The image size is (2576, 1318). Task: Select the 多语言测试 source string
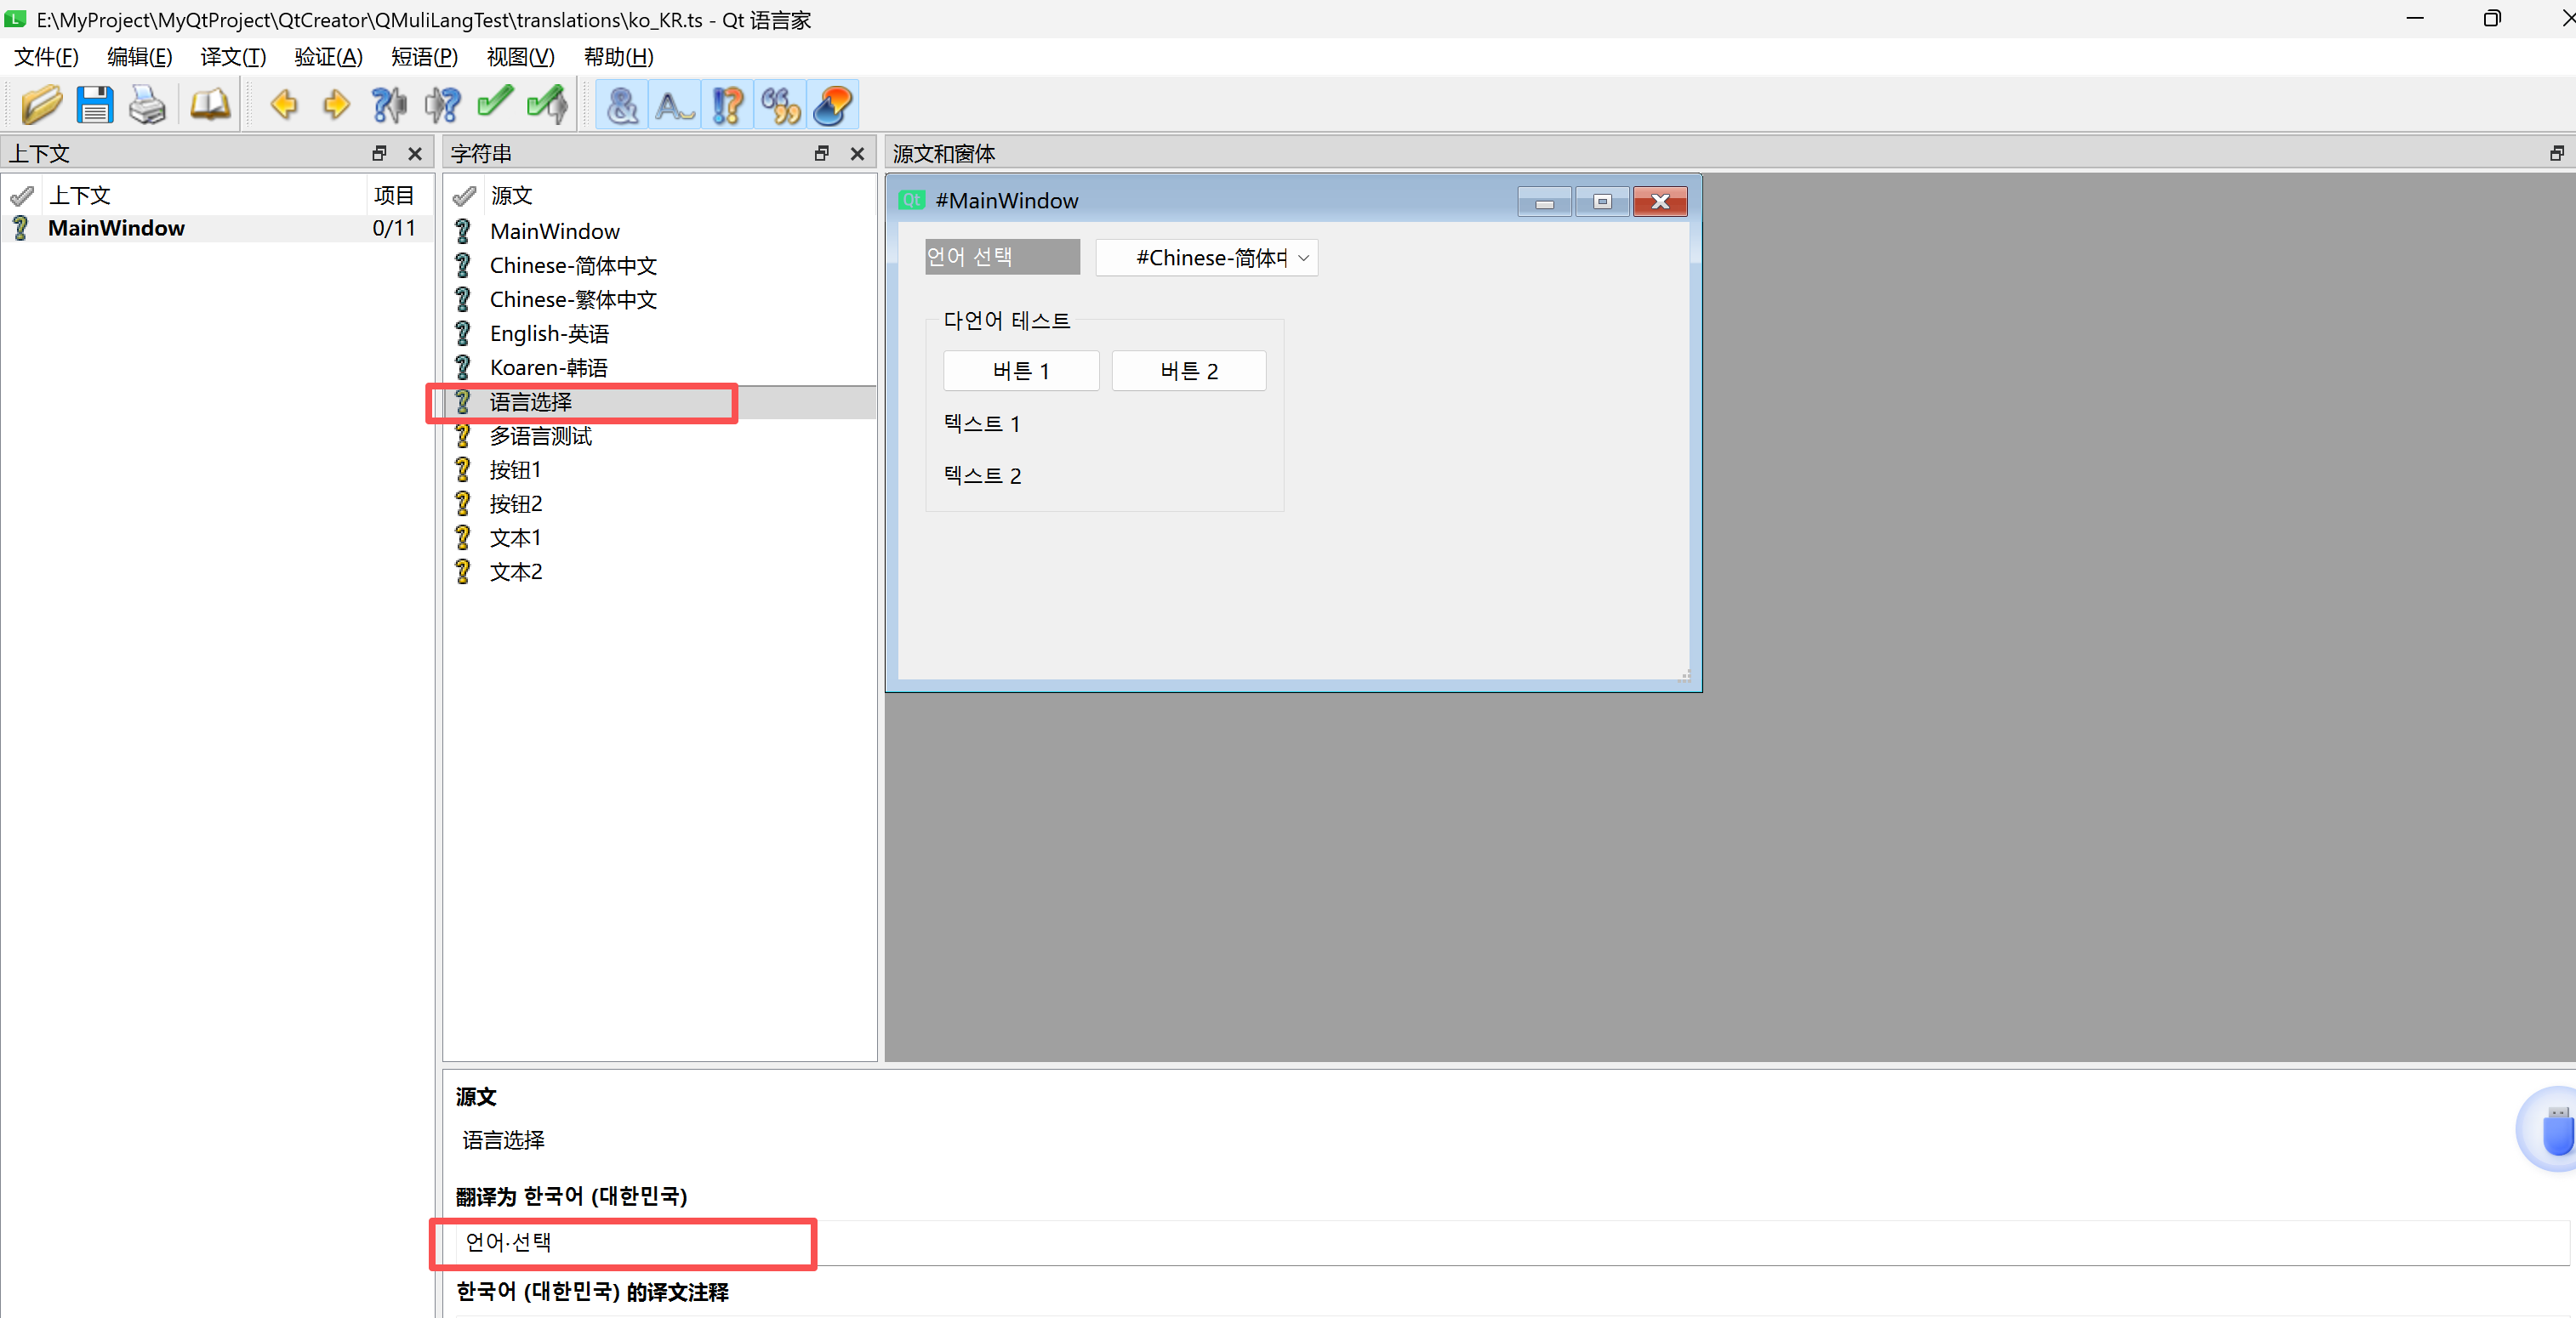[540, 435]
